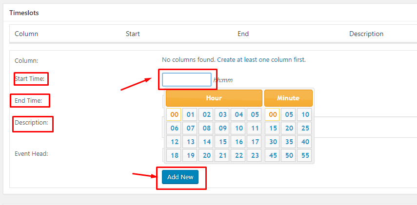Choose minute 25 from the grid

(305, 129)
